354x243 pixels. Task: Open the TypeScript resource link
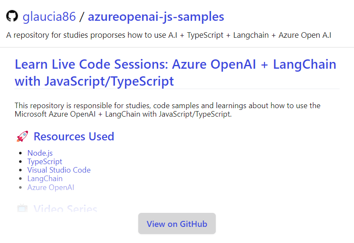(45, 162)
